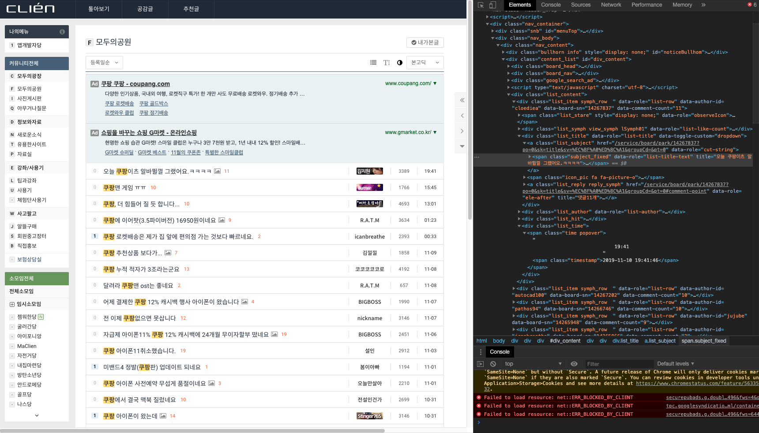
Task: Click the plus icon beside 임시소모임
Action: 12,304
